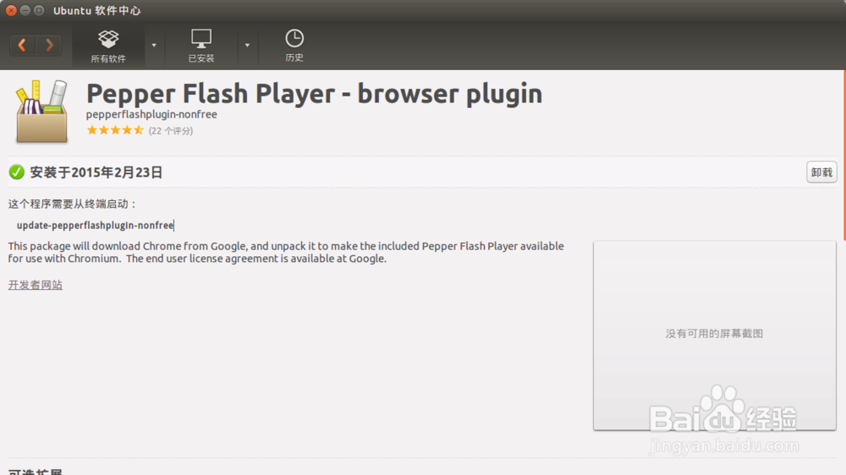The height and width of the screenshot is (475, 846).
Task: Click the star rating for reviews
Action: 115,130
